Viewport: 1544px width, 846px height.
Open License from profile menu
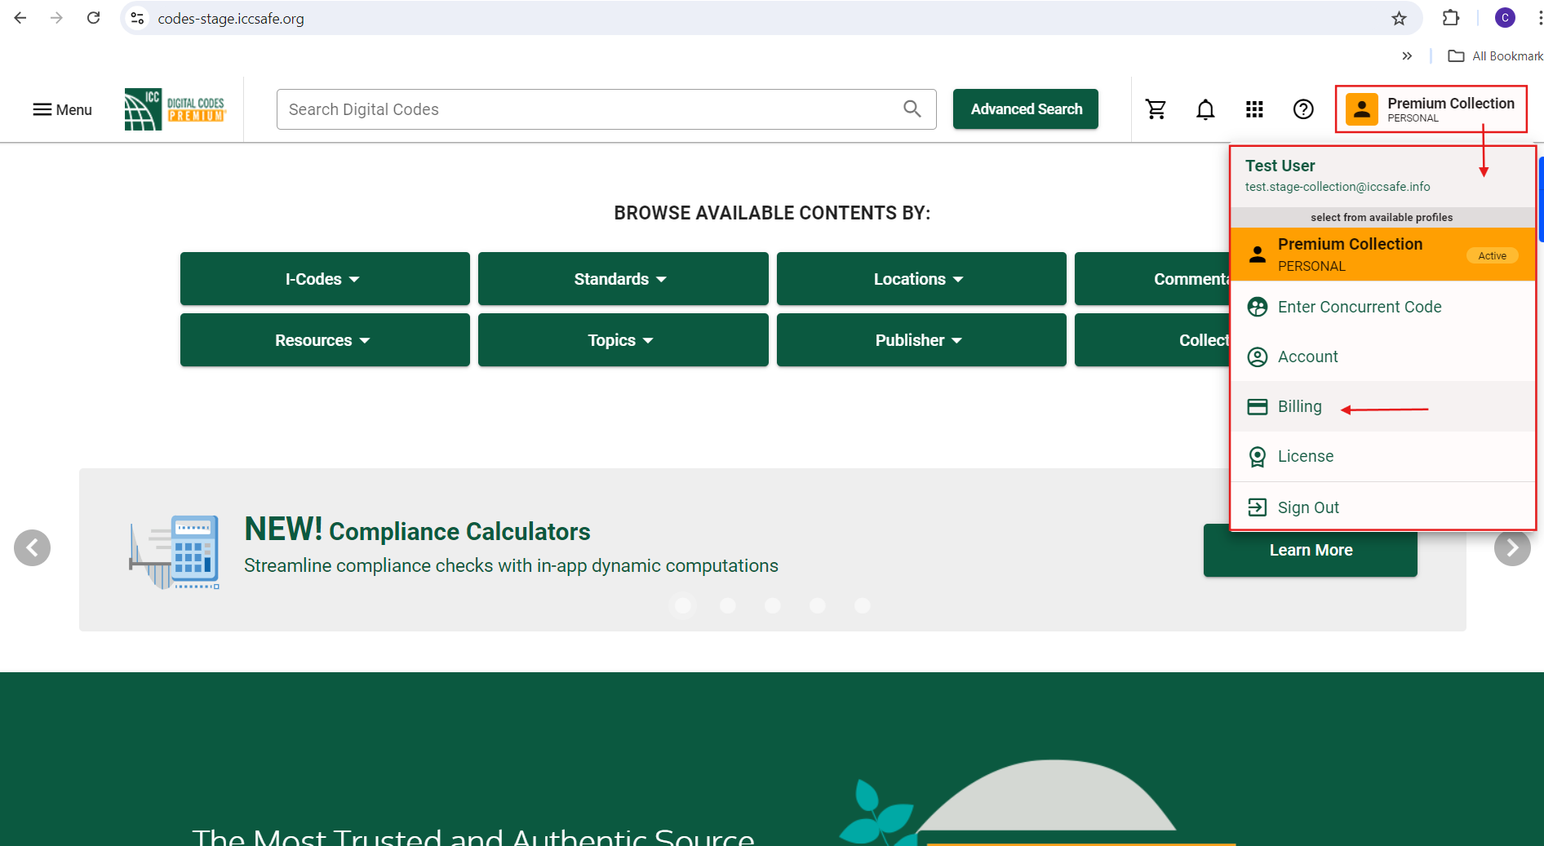tap(1382, 456)
